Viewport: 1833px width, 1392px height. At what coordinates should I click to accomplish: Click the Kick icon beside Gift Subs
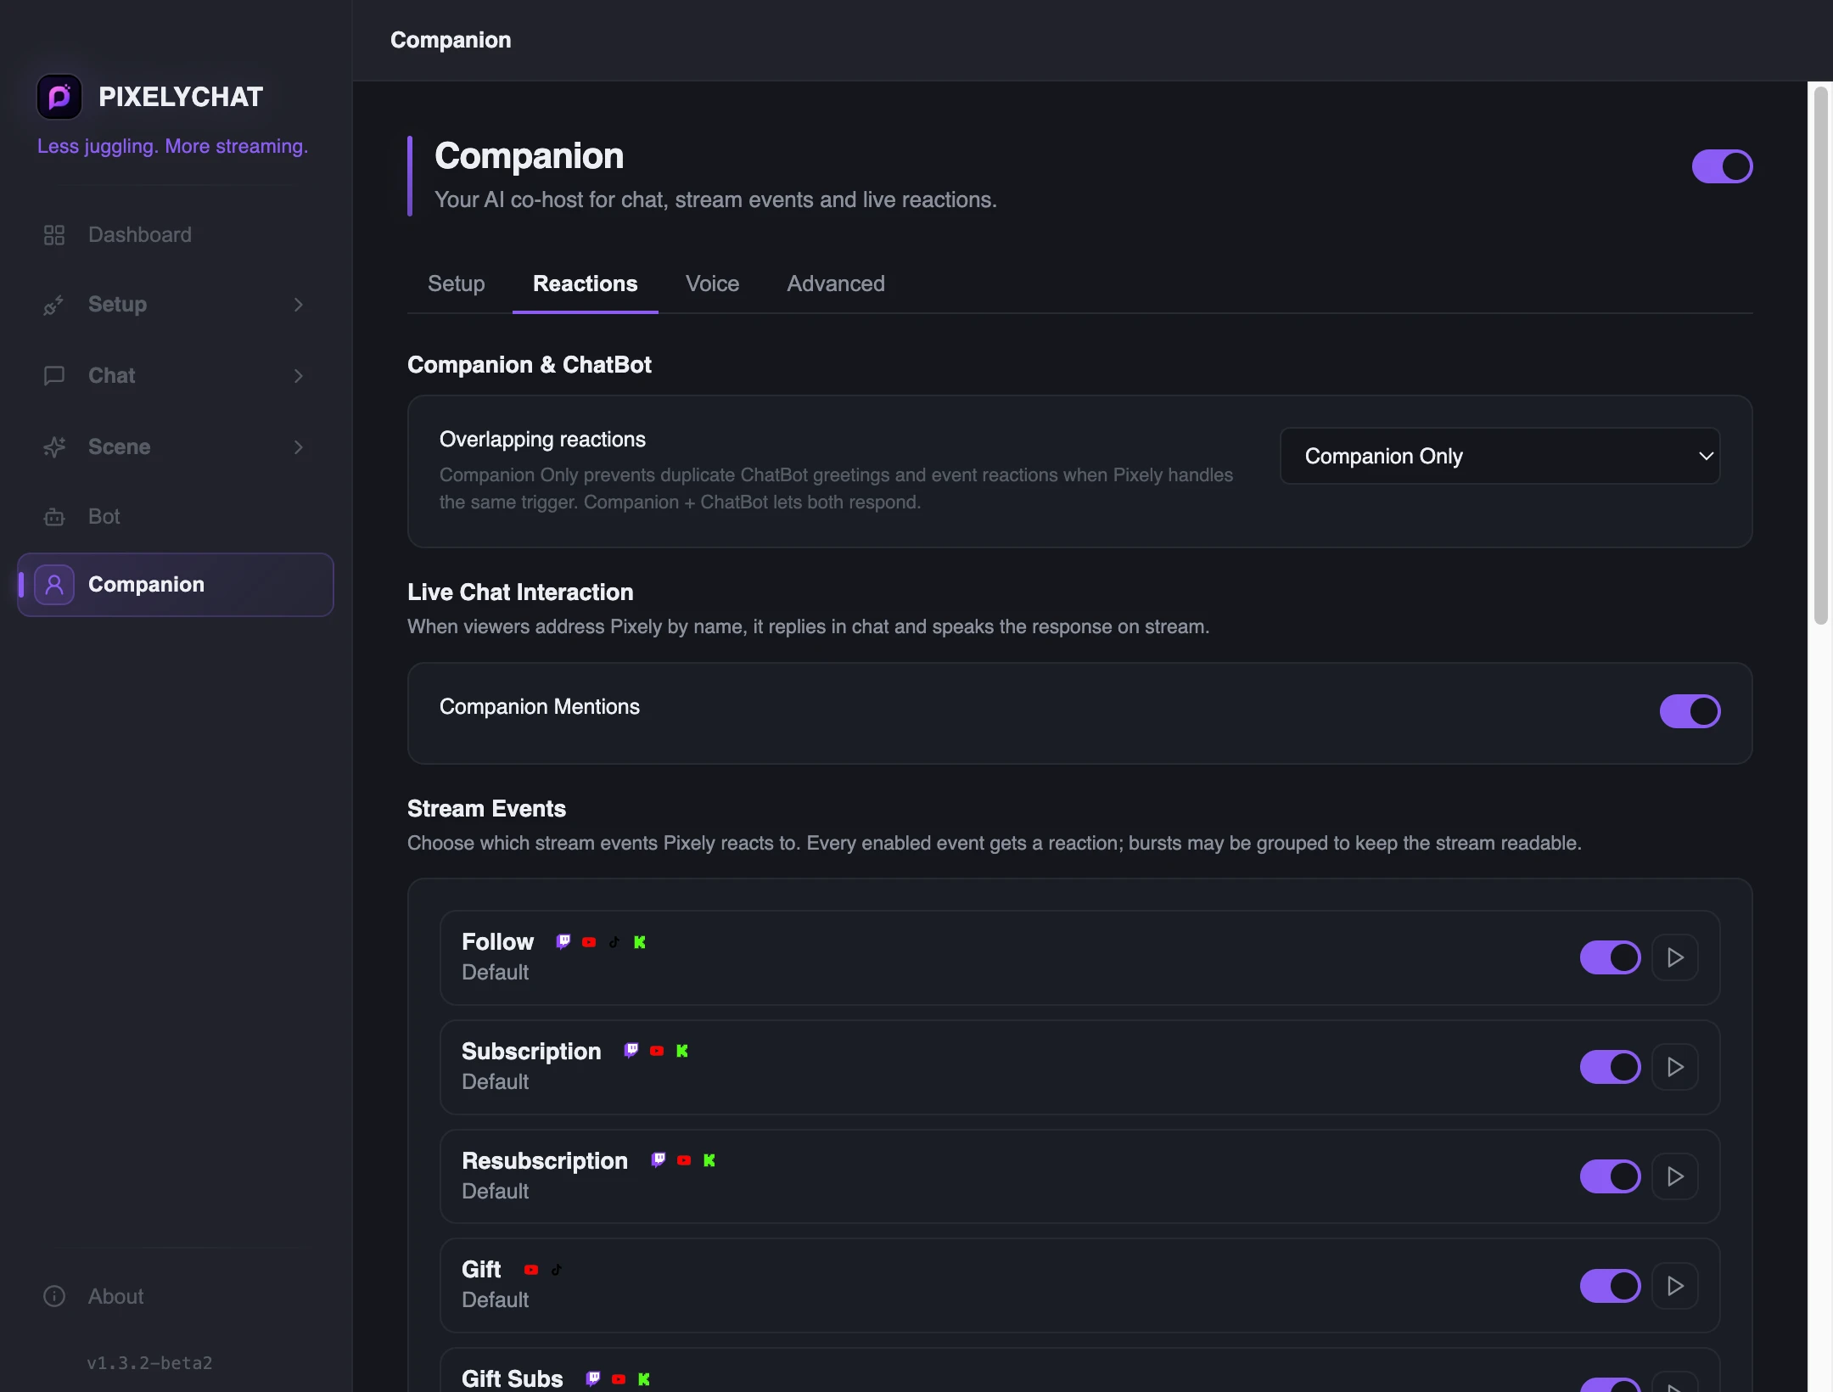tap(644, 1379)
